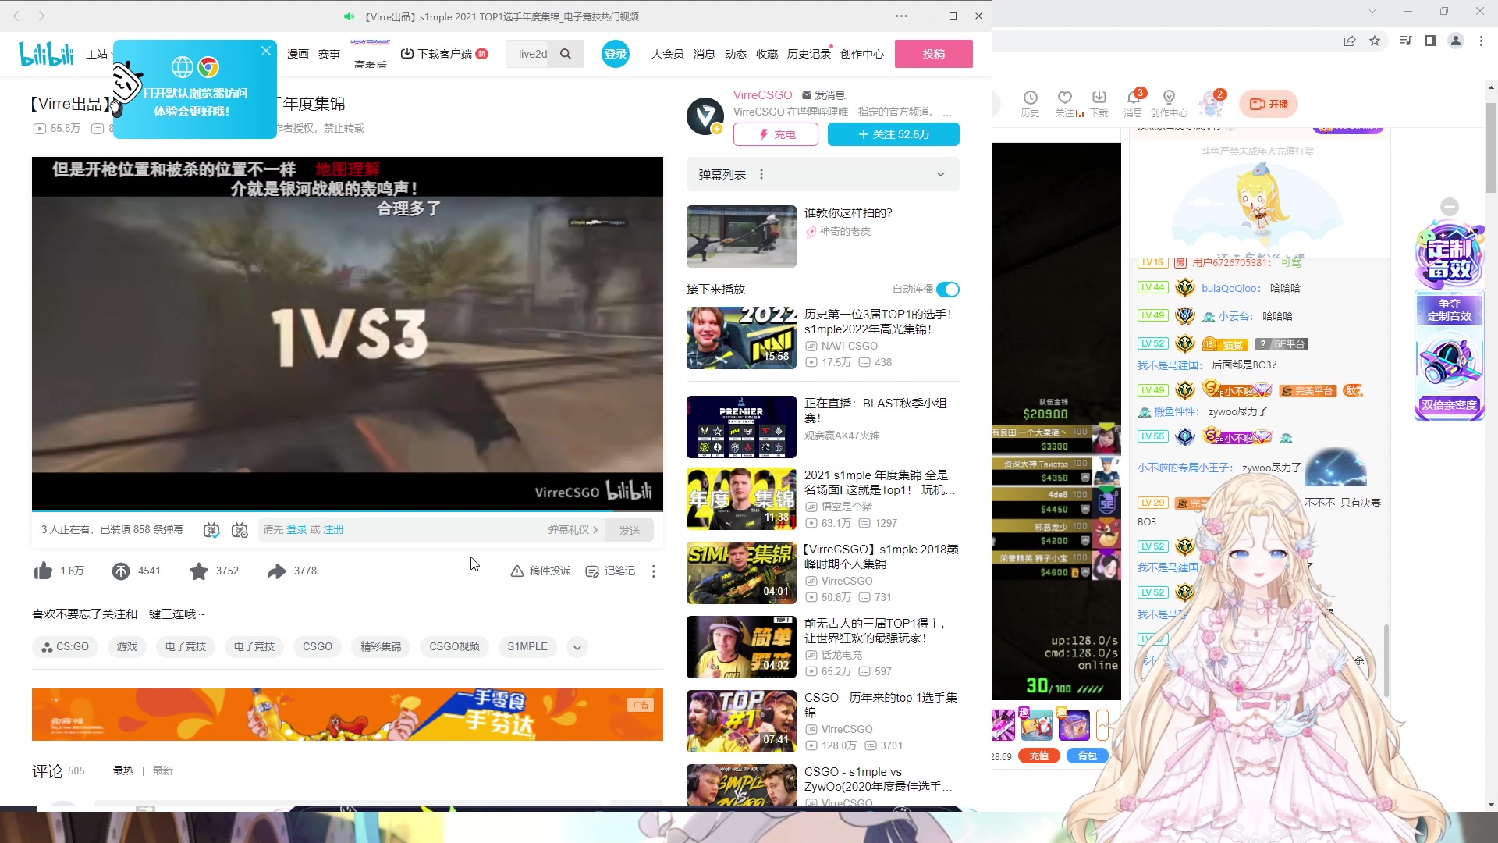Open the notes 记笔记 button
This screenshot has width=1498, height=843.
(610, 571)
